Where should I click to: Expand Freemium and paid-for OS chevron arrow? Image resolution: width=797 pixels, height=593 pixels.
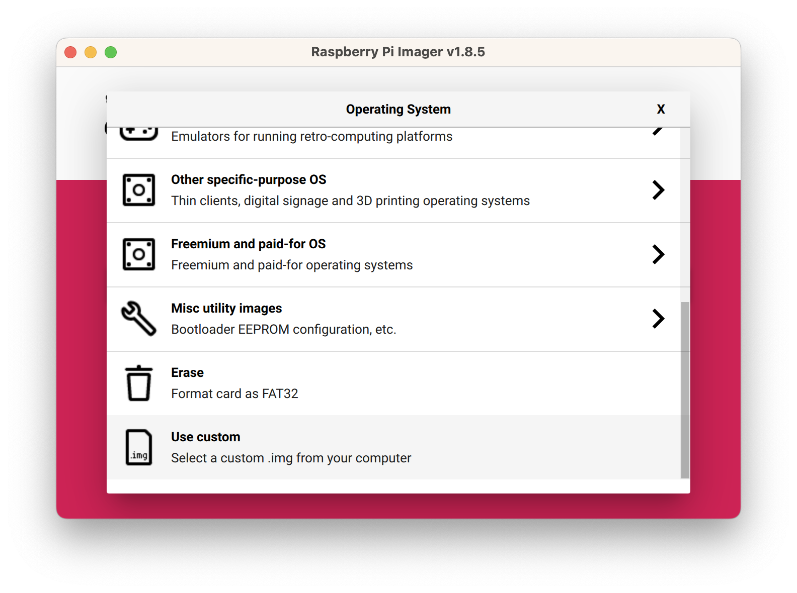click(x=658, y=254)
